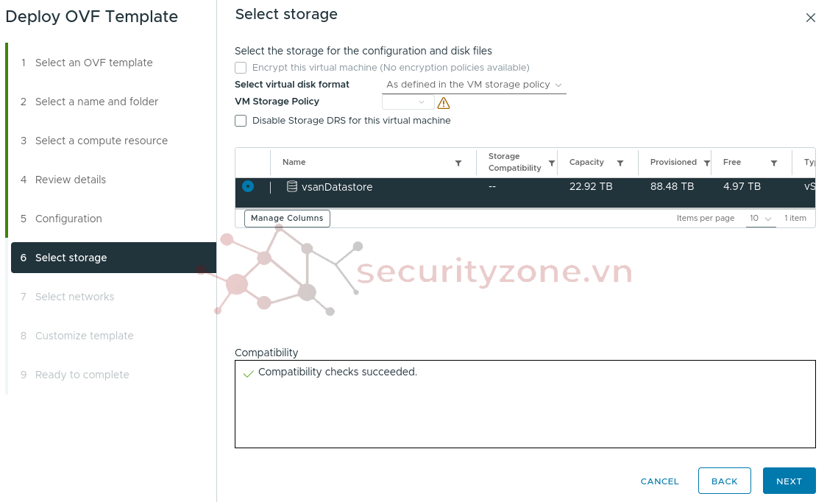Click the Provisioned column filter icon
This screenshot has height=502, width=827.
pyautogui.click(x=706, y=163)
